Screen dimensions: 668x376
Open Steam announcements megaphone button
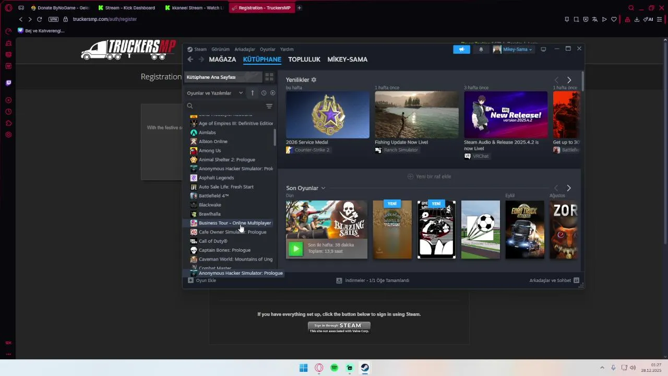(x=461, y=49)
